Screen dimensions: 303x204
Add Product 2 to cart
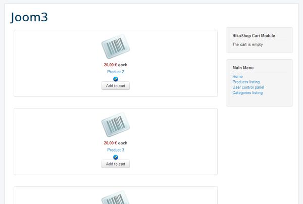(x=116, y=86)
